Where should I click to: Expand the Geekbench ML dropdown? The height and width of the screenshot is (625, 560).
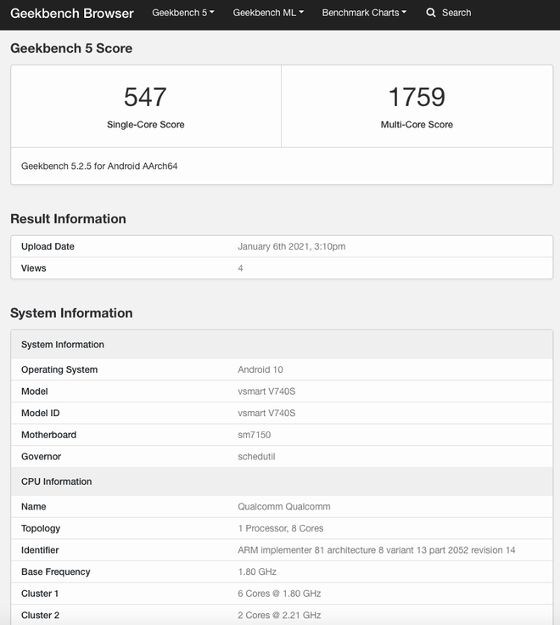pyautogui.click(x=268, y=13)
